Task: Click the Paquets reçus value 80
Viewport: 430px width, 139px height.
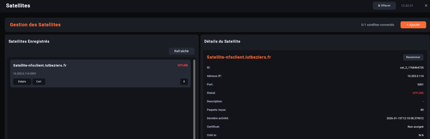Action: [x=422, y=110]
